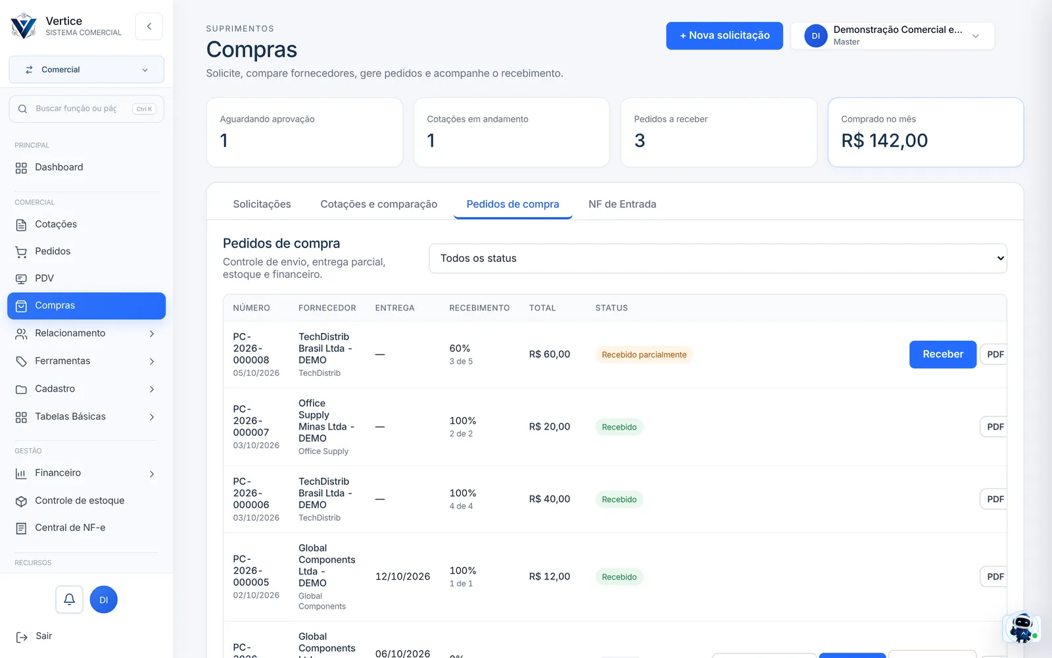Click the Comprado no mês card

pos(926,132)
